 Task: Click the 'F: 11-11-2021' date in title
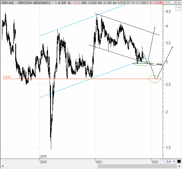(138, 3)
